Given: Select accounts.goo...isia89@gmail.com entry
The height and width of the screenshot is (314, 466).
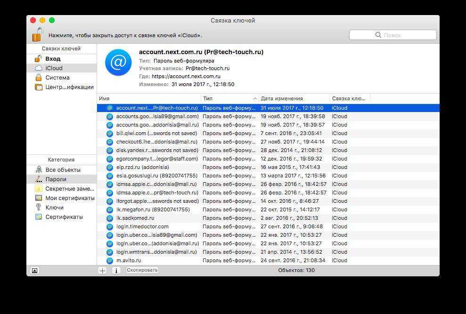Looking at the screenshot, I should [268, 116].
